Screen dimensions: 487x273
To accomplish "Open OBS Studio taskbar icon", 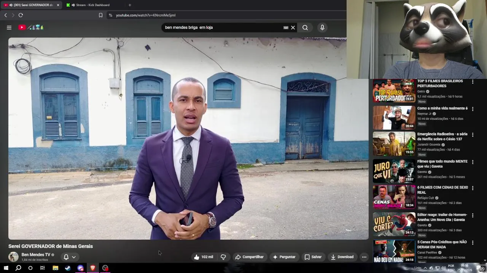I will coord(105,268).
